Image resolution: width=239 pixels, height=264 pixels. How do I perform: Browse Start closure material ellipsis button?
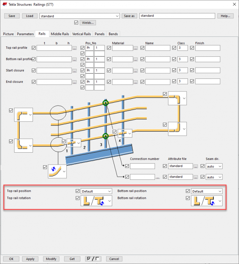pyautogui.click(x=135, y=71)
